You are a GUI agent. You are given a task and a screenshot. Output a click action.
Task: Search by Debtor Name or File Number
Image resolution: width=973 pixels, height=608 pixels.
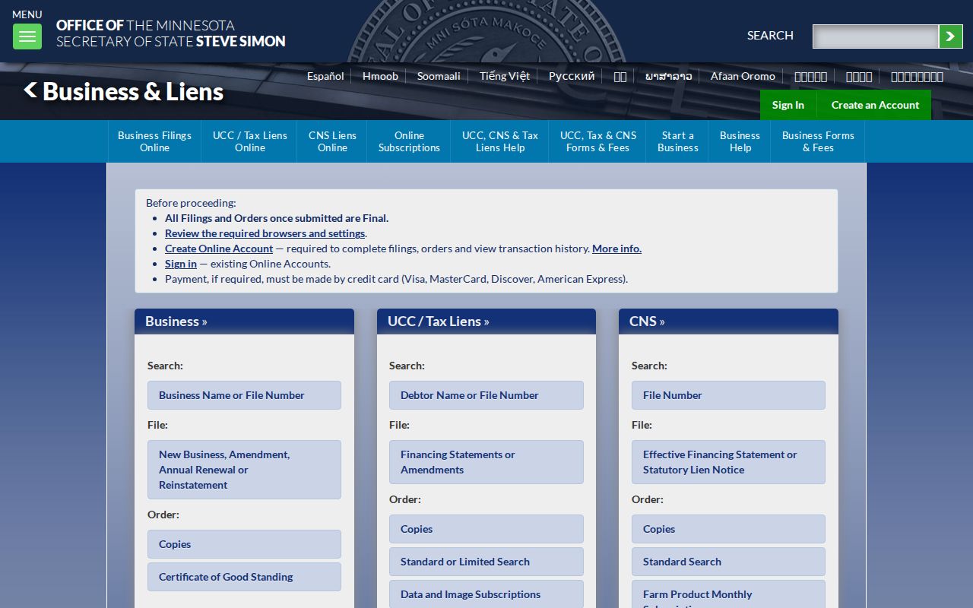point(486,395)
